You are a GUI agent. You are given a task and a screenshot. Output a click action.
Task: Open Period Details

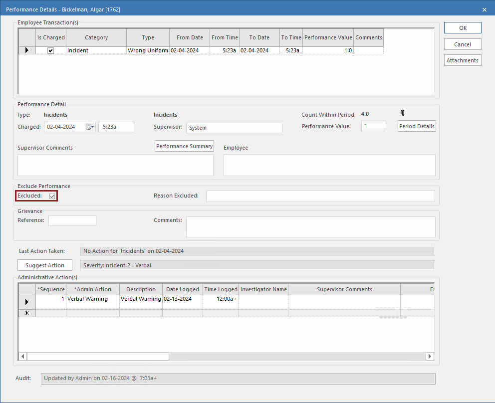tap(416, 126)
